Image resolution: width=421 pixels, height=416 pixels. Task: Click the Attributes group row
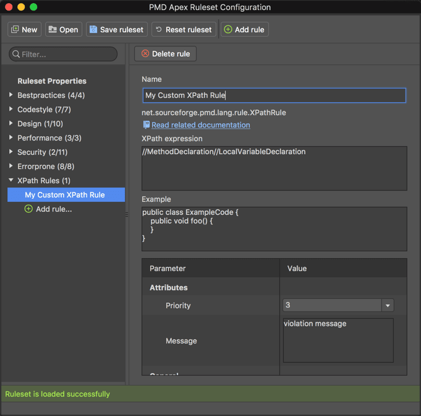coord(274,287)
